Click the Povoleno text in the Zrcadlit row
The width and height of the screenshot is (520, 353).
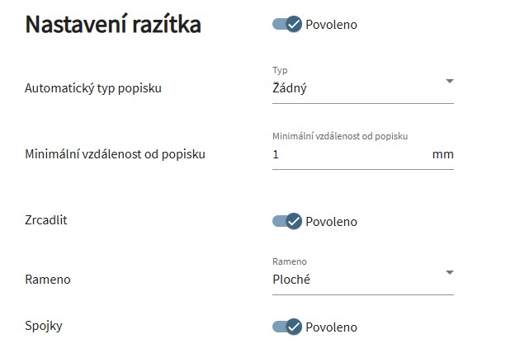tap(331, 221)
